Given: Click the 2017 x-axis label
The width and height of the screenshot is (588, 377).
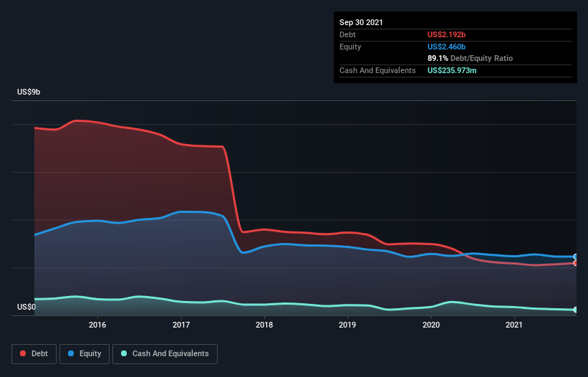Looking at the screenshot, I should (181, 325).
